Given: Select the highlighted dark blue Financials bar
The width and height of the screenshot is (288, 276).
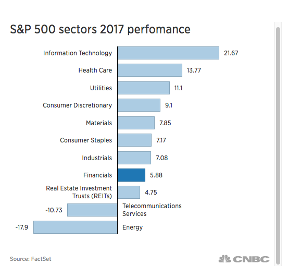Looking at the screenshot, I should point(132,175).
